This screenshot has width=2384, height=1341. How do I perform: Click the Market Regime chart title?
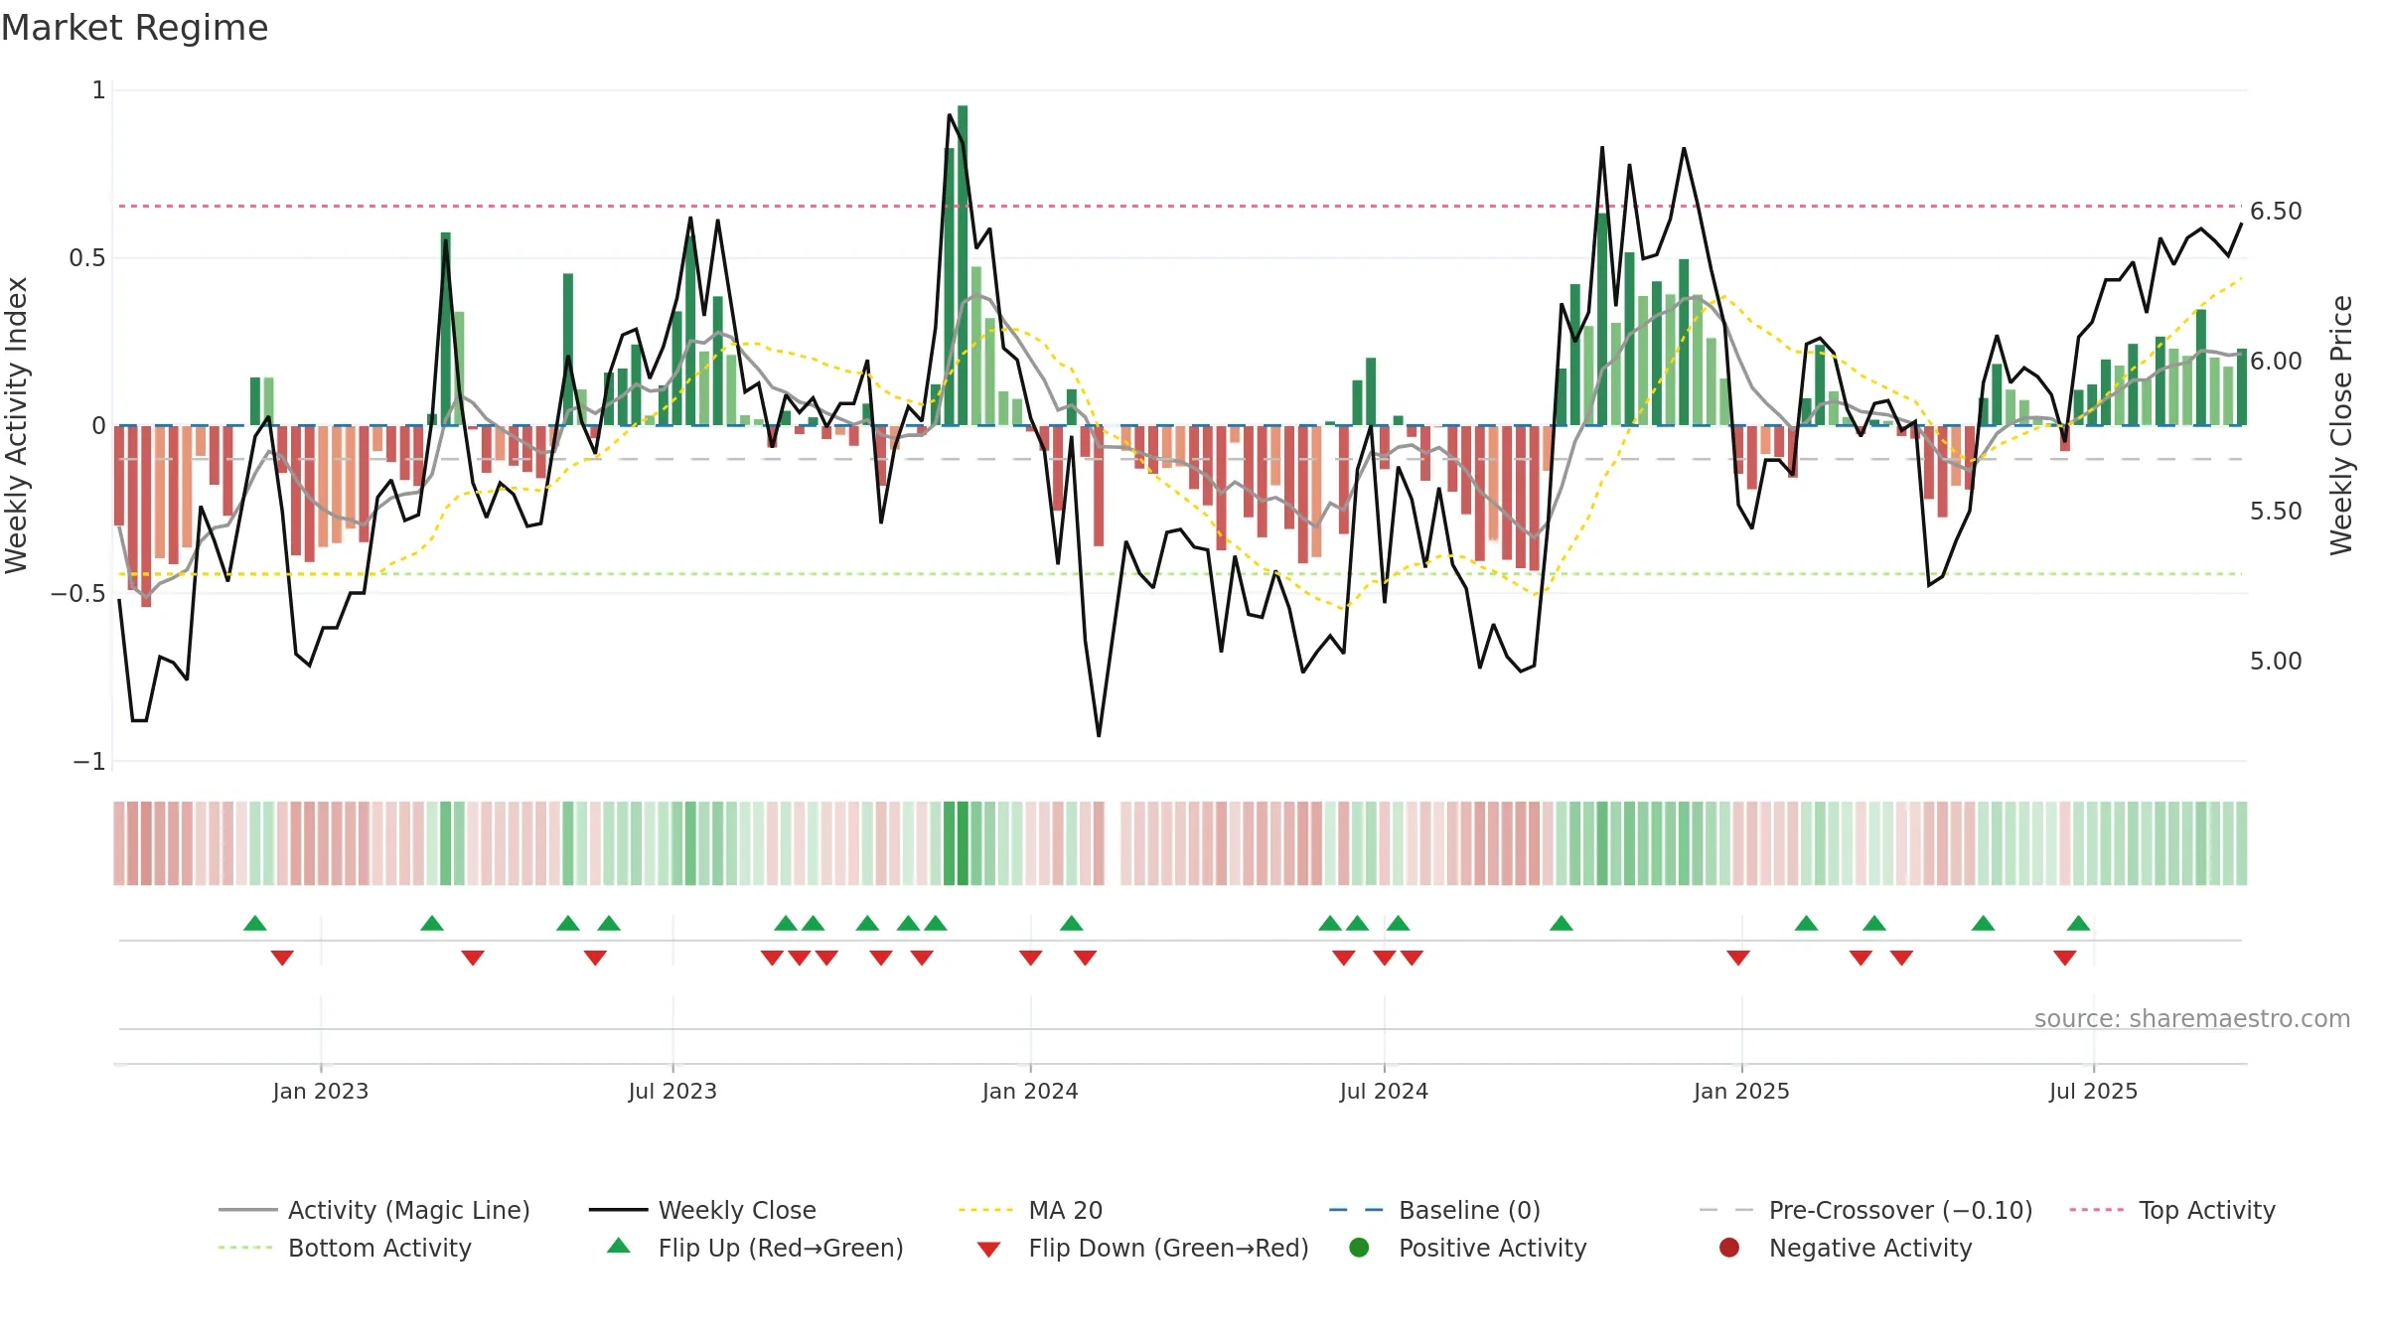[134, 28]
